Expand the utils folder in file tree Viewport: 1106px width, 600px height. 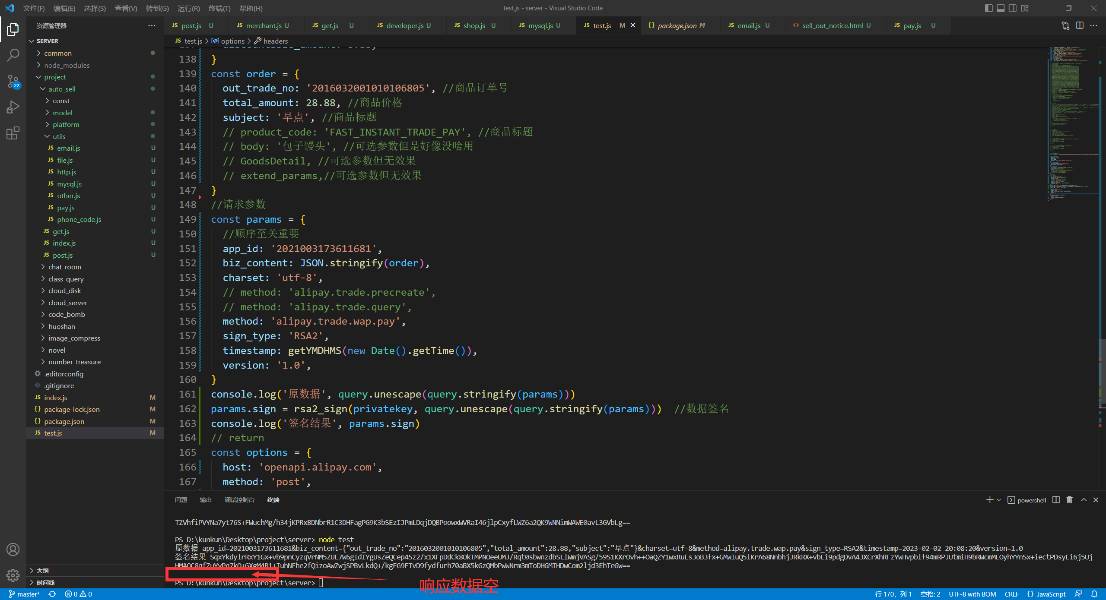[59, 136]
